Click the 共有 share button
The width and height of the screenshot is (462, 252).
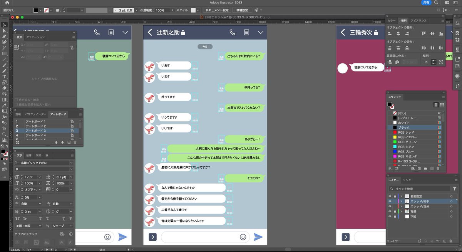click(426, 3)
